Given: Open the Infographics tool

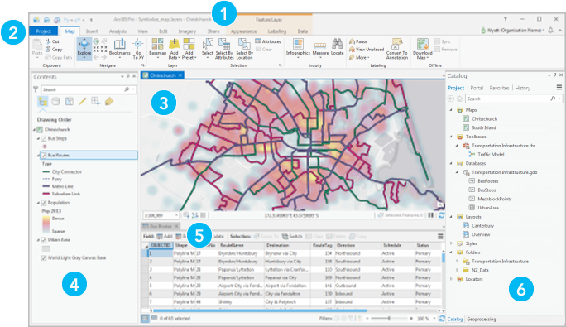Looking at the screenshot, I should pyautogui.click(x=298, y=48).
